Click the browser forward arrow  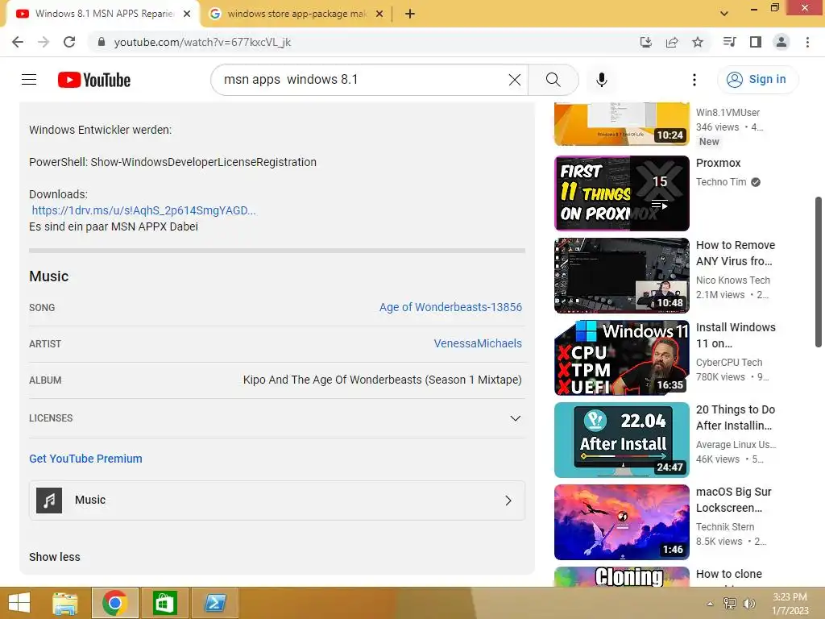click(44, 42)
